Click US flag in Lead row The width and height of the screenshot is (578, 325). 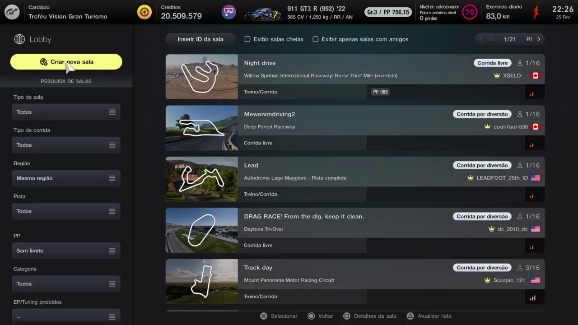[536, 178]
